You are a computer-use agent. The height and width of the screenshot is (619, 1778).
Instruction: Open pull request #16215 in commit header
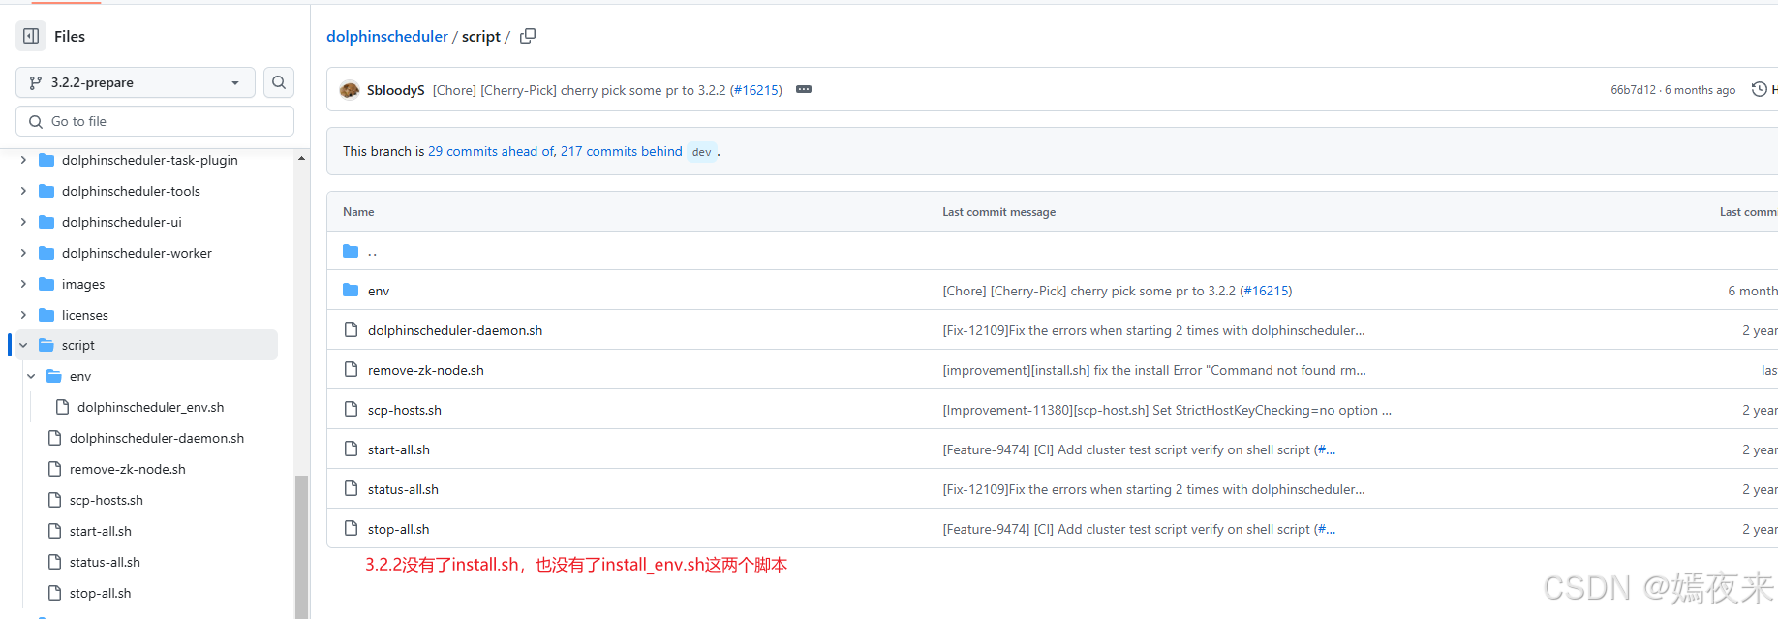pos(755,90)
